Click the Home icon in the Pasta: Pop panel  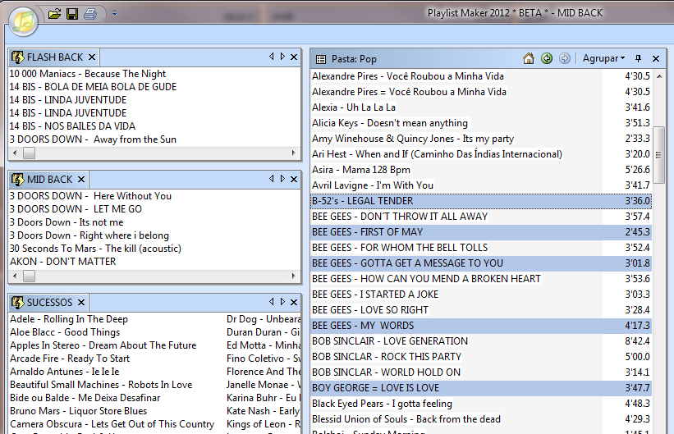[529, 58]
